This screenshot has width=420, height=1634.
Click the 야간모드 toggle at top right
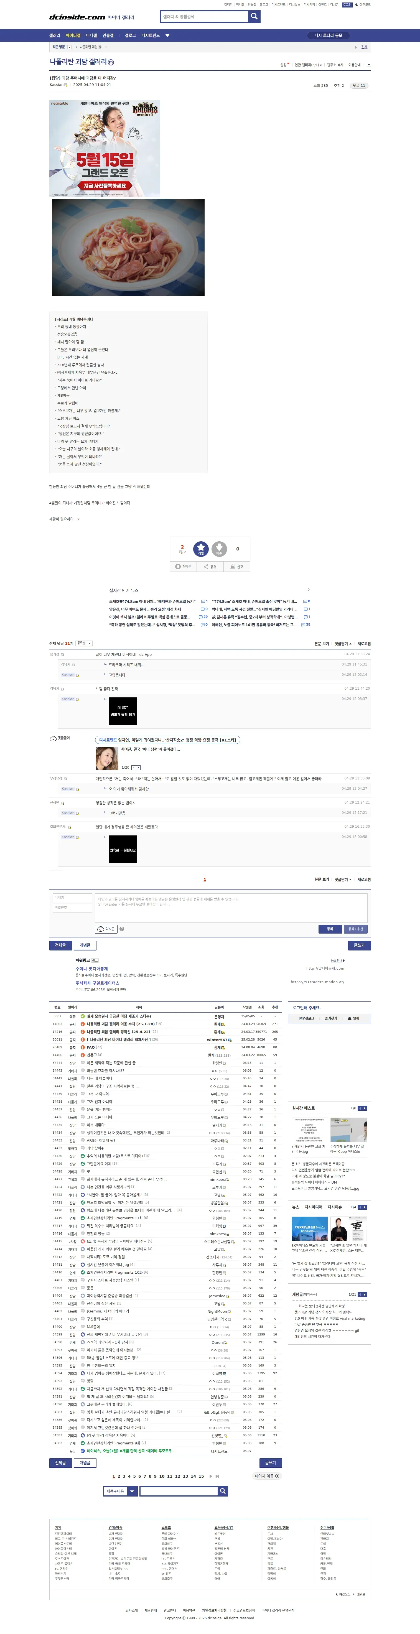(363, 4)
